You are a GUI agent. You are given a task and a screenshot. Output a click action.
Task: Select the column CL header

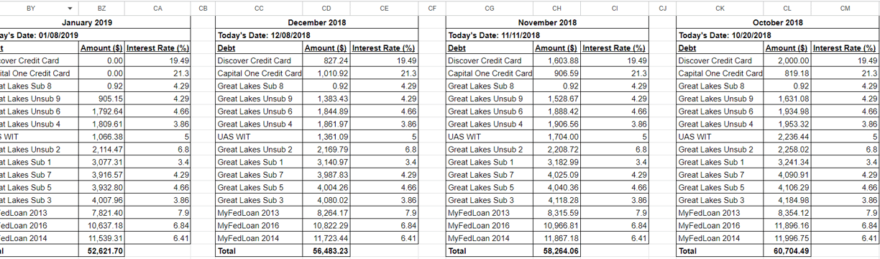tap(787, 9)
